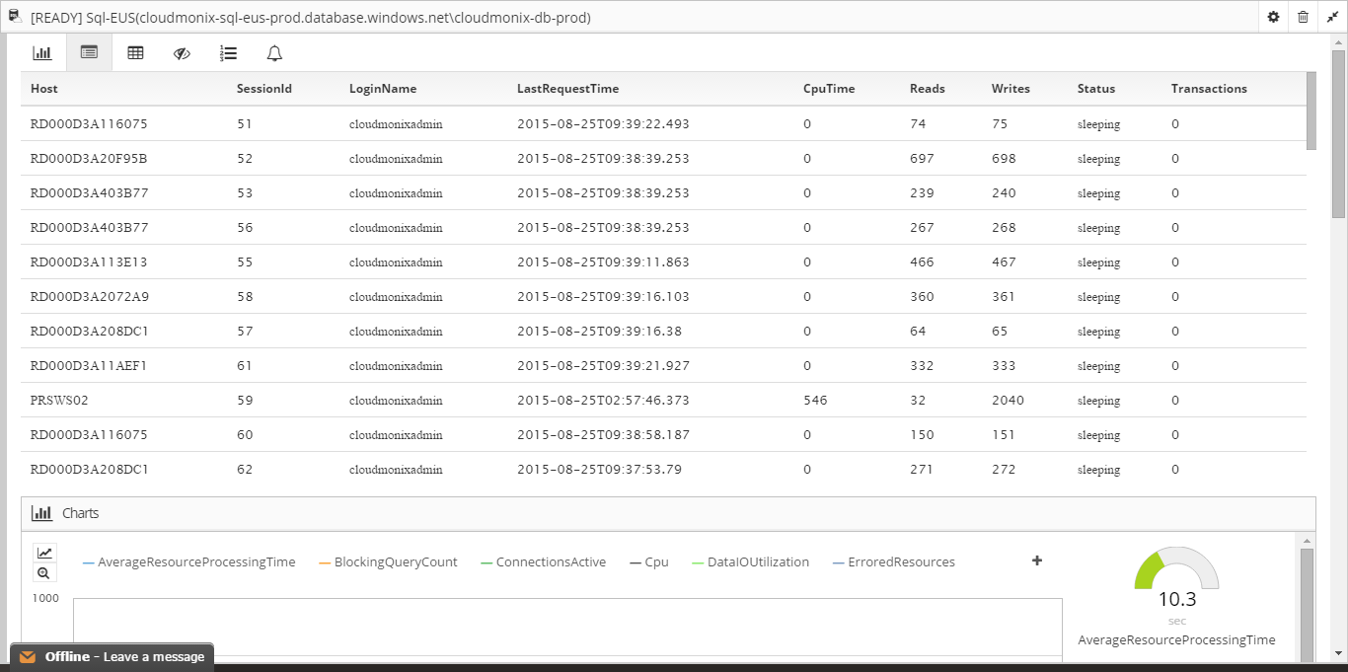This screenshot has height=672, width=1348.
Task: Toggle BlockingQueryCount legend series
Action: (x=389, y=562)
